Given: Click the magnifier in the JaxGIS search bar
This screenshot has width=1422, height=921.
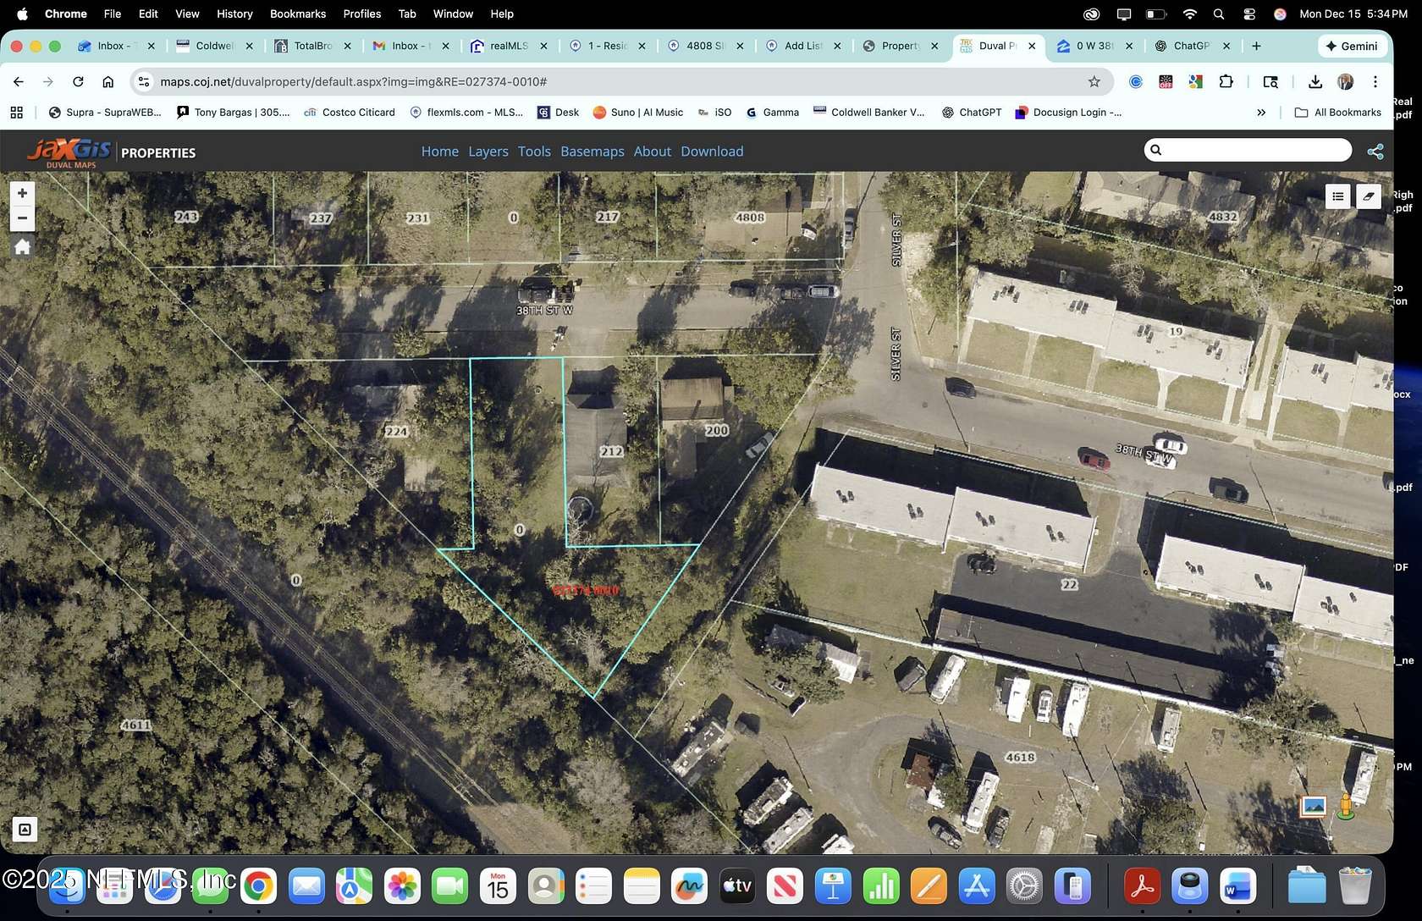Looking at the screenshot, I should 1156,150.
